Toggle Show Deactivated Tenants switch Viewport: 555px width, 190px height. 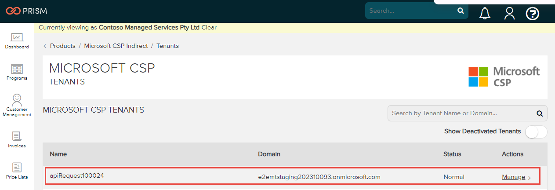point(537,132)
